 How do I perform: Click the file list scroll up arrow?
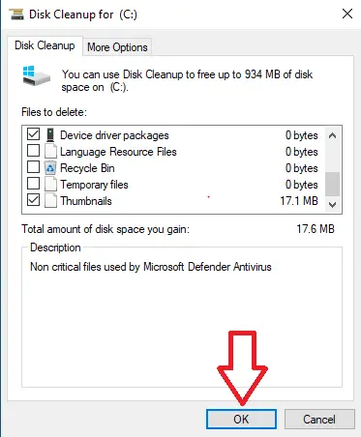332,135
